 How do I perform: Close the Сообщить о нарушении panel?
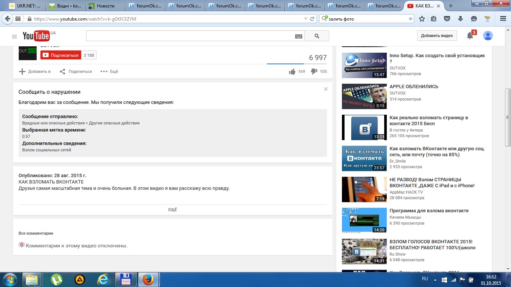pyautogui.click(x=326, y=89)
